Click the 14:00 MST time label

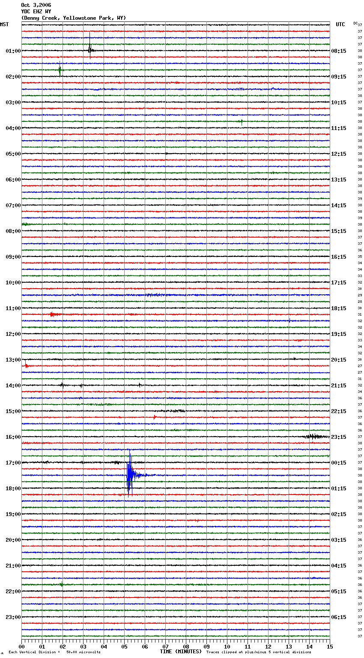13,386
